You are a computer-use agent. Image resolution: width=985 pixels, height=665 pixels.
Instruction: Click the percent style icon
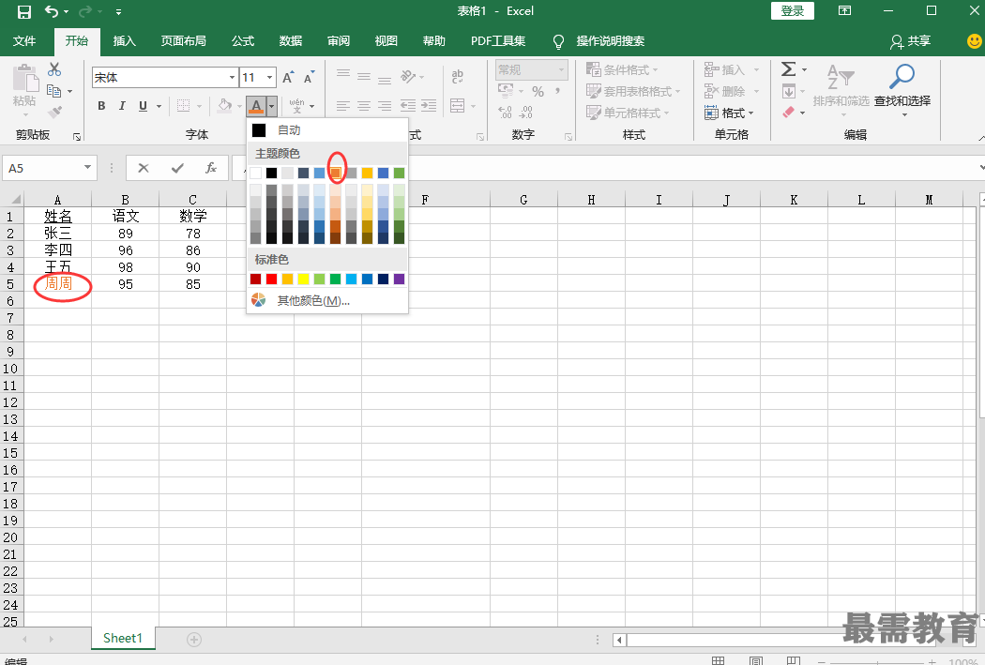[x=538, y=92]
